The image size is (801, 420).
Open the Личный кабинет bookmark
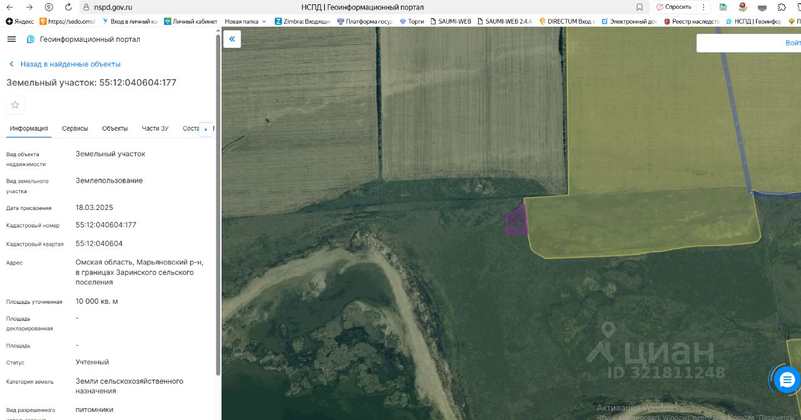(x=190, y=21)
